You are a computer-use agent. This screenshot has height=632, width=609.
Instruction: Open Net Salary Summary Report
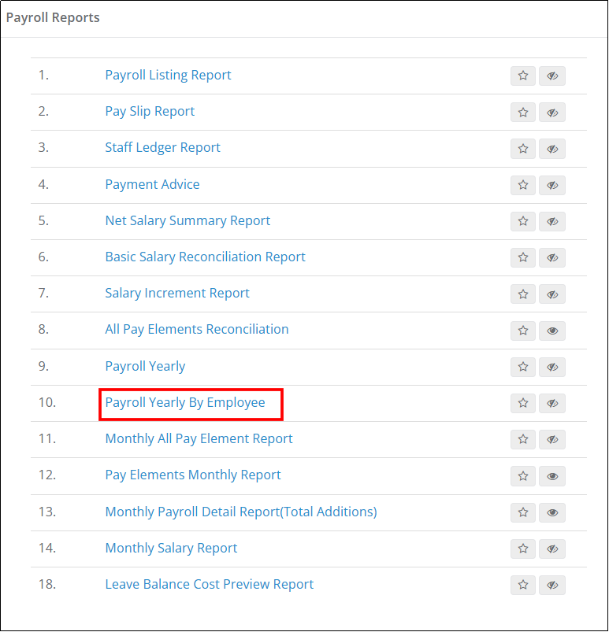tap(188, 221)
